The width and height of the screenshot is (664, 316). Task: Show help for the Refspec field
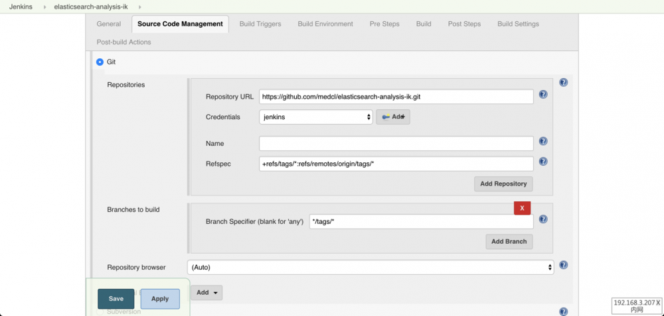pos(542,161)
